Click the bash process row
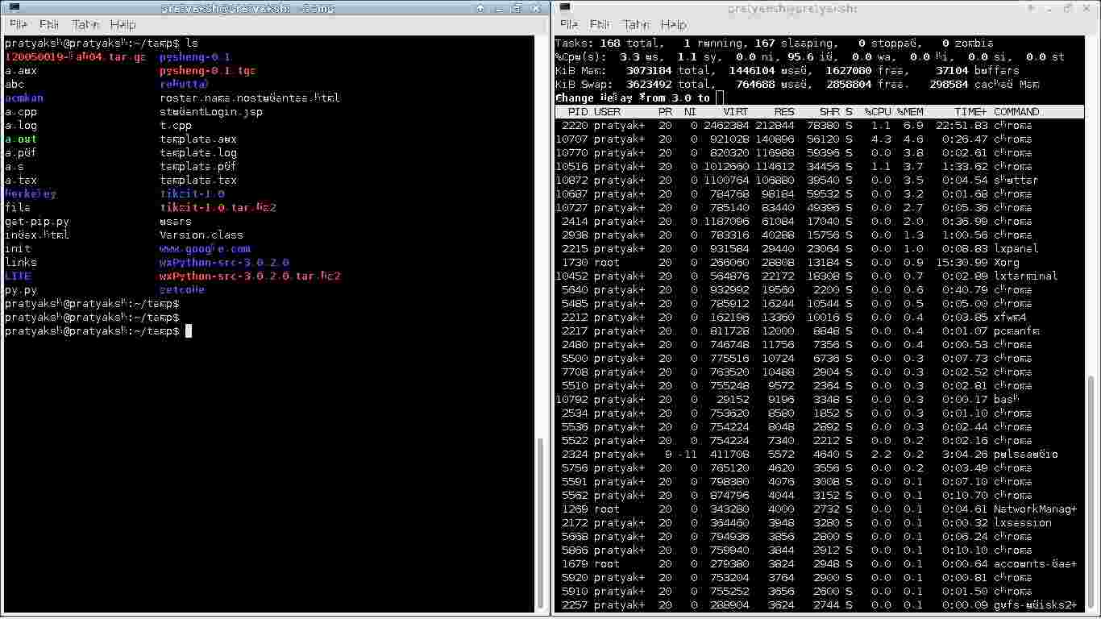This screenshot has height=619, width=1101. (819, 400)
